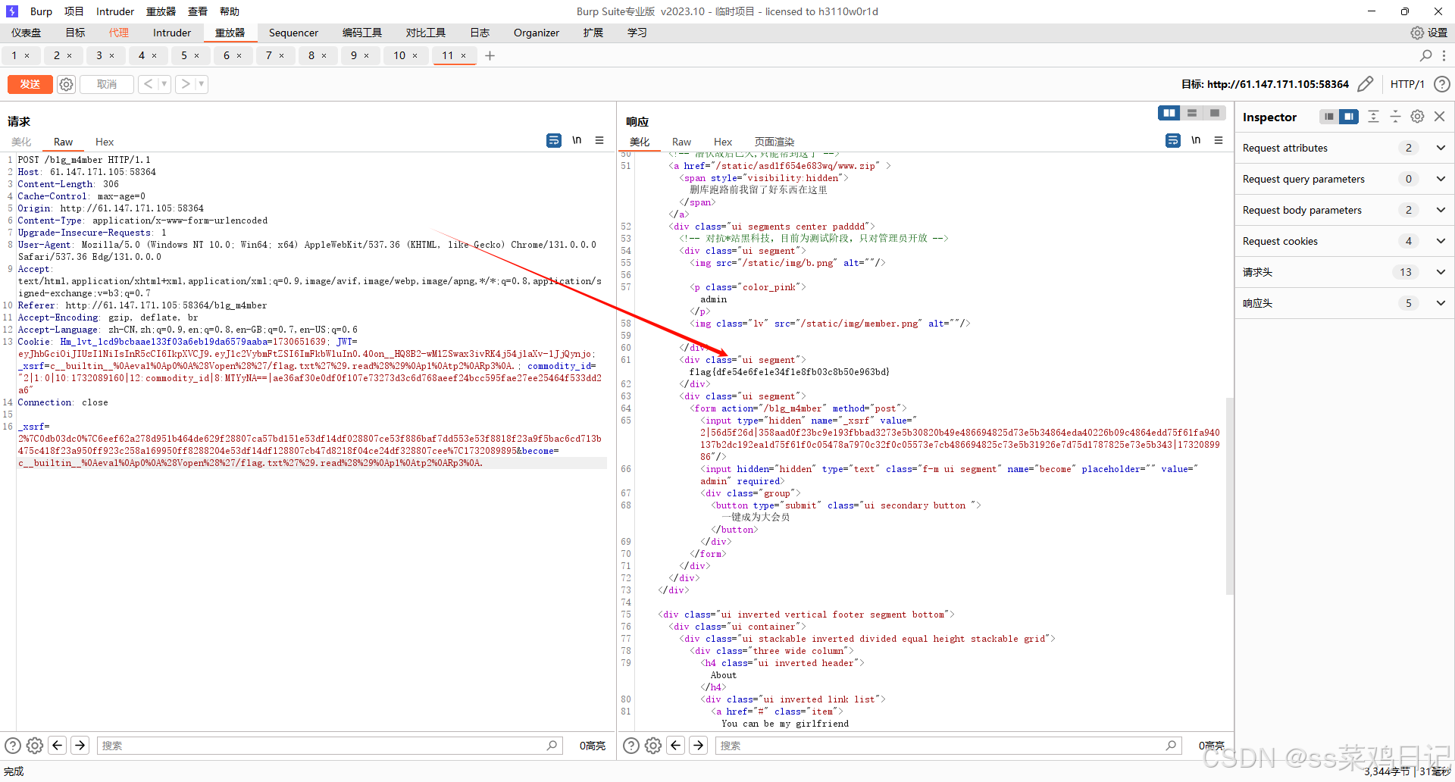Open the 日志 Logger tab
The width and height of the screenshot is (1455, 782).
(x=480, y=33)
